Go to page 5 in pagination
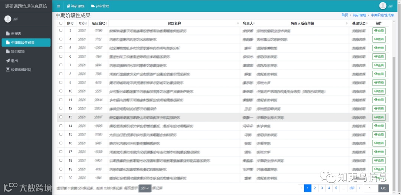The width and height of the screenshot is (401, 195). pos(336,188)
